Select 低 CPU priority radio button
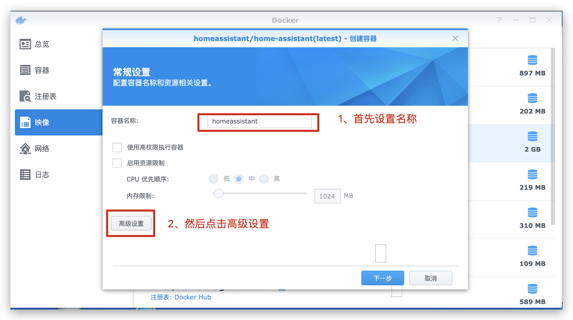The height and width of the screenshot is (320, 573). pyautogui.click(x=214, y=179)
